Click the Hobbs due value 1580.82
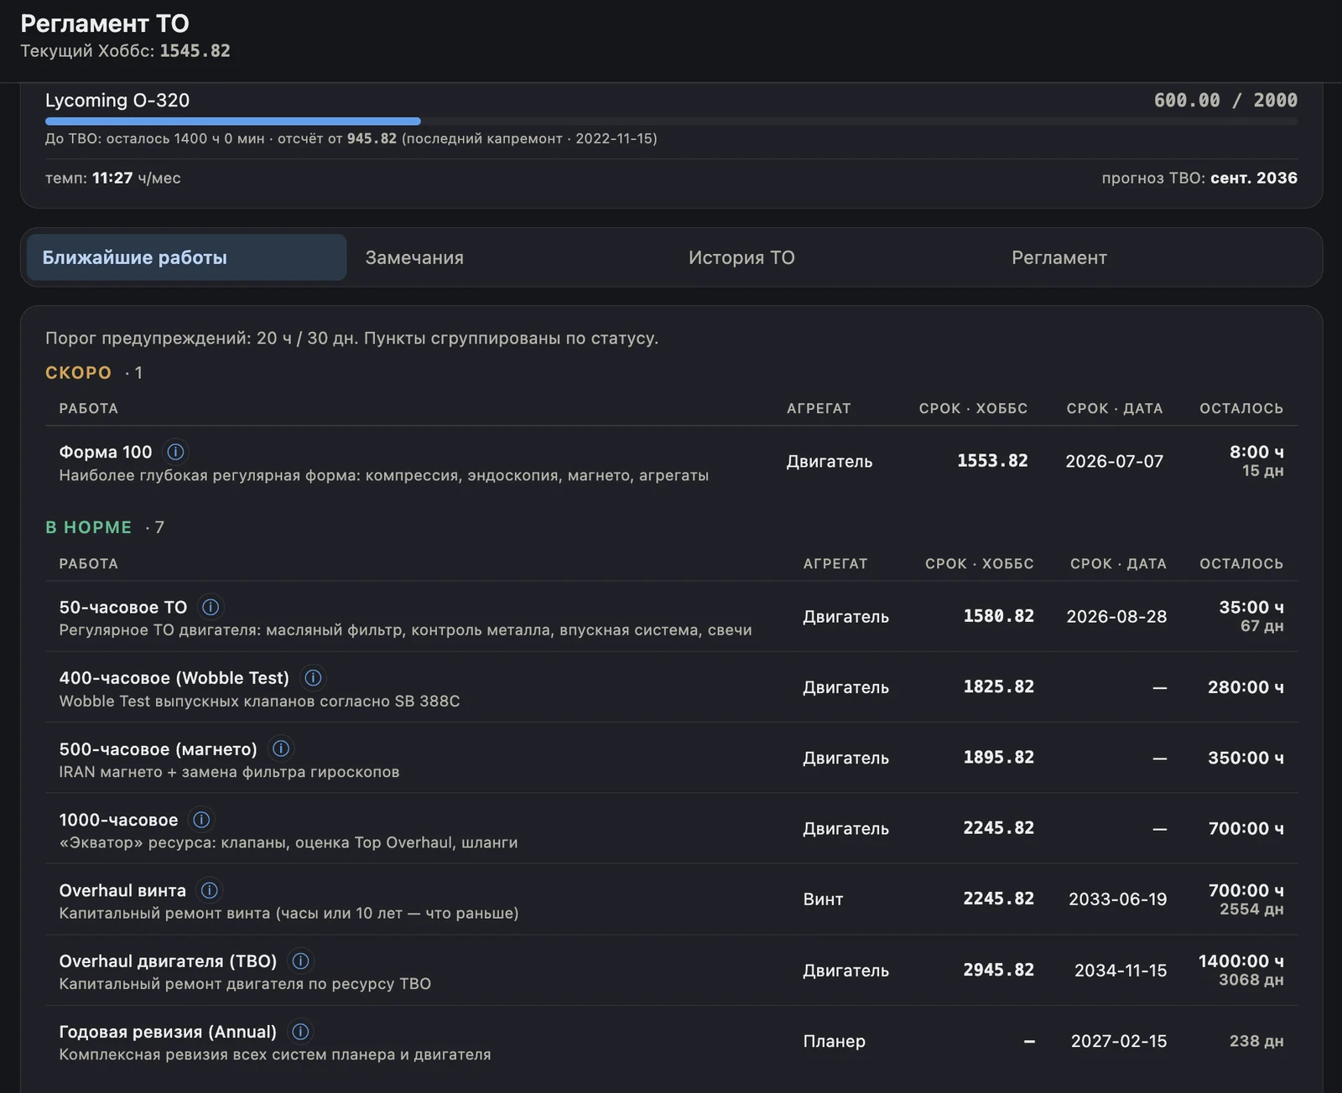 998,616
